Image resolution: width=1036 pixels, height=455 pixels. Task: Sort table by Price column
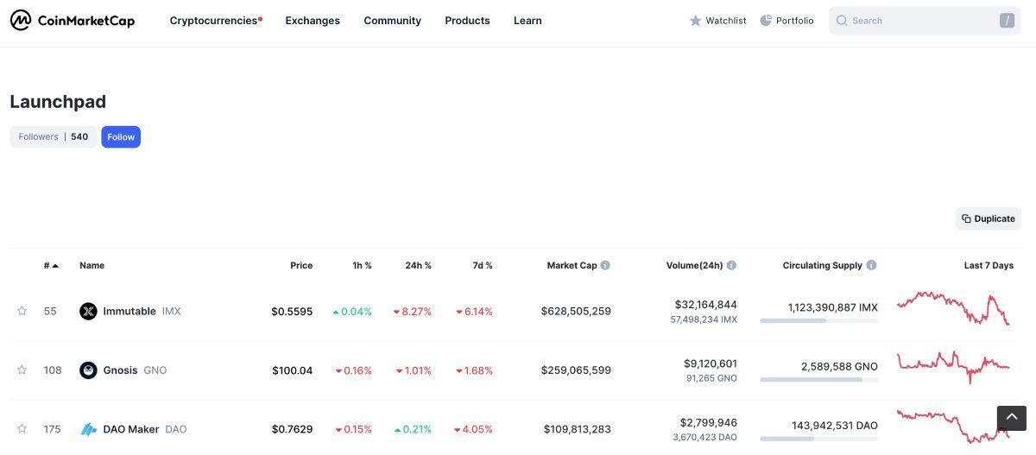(301, 265)
